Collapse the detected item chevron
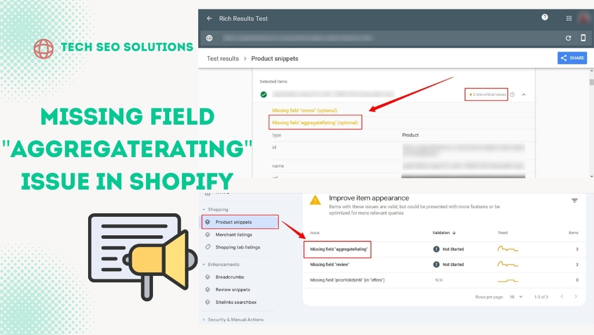Screen dimensions: 594x335 [x=523, y=94]
